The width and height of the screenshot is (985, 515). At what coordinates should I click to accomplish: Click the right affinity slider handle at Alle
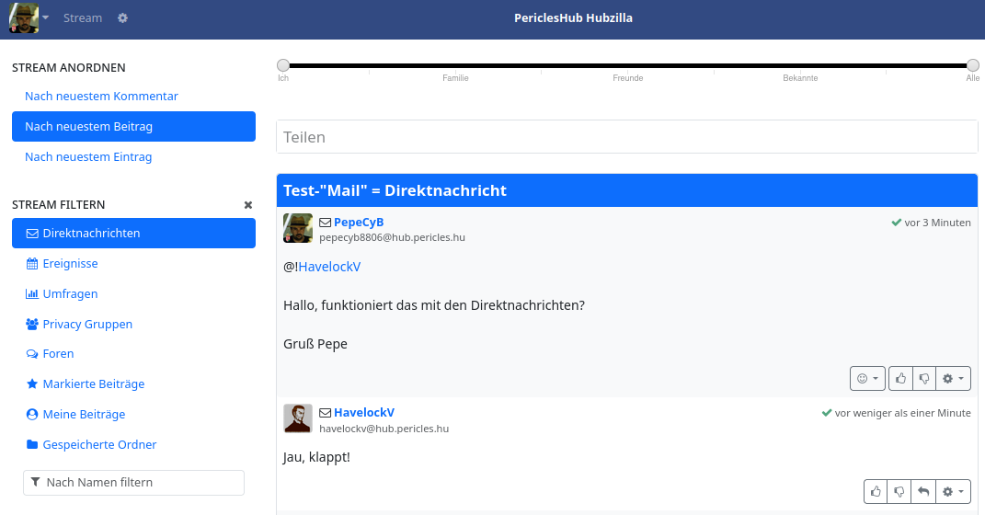coord(972,64)
